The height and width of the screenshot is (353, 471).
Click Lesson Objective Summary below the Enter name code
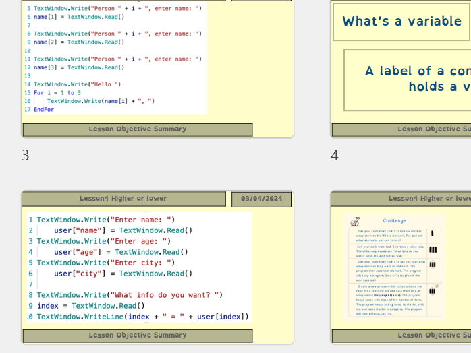click(x=137, y=335)
